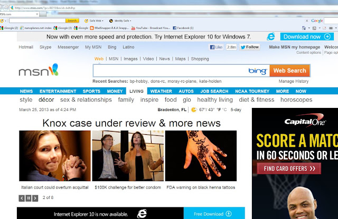Image resolution: width=338 pixels, height=219 pixels.
Task: Focus the Norton toolbar search field
Action: click(37, 21)
